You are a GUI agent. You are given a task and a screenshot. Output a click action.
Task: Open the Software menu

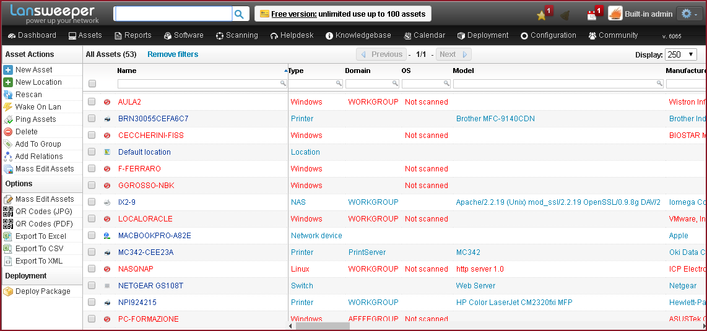[183, 35]
